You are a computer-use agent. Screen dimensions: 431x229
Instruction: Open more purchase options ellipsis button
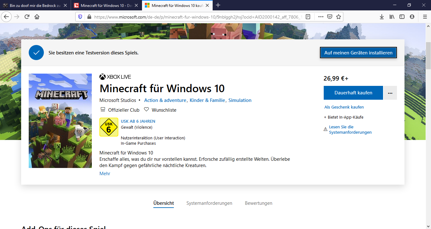390,93
